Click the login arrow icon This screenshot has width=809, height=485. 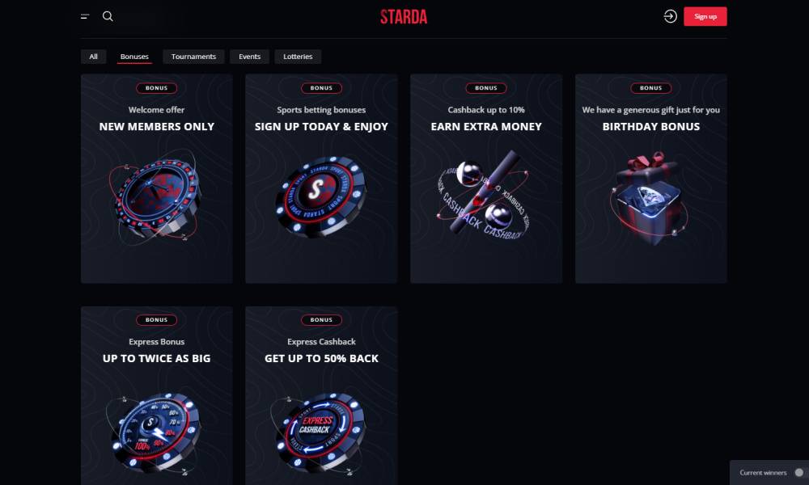pos(670,16)
